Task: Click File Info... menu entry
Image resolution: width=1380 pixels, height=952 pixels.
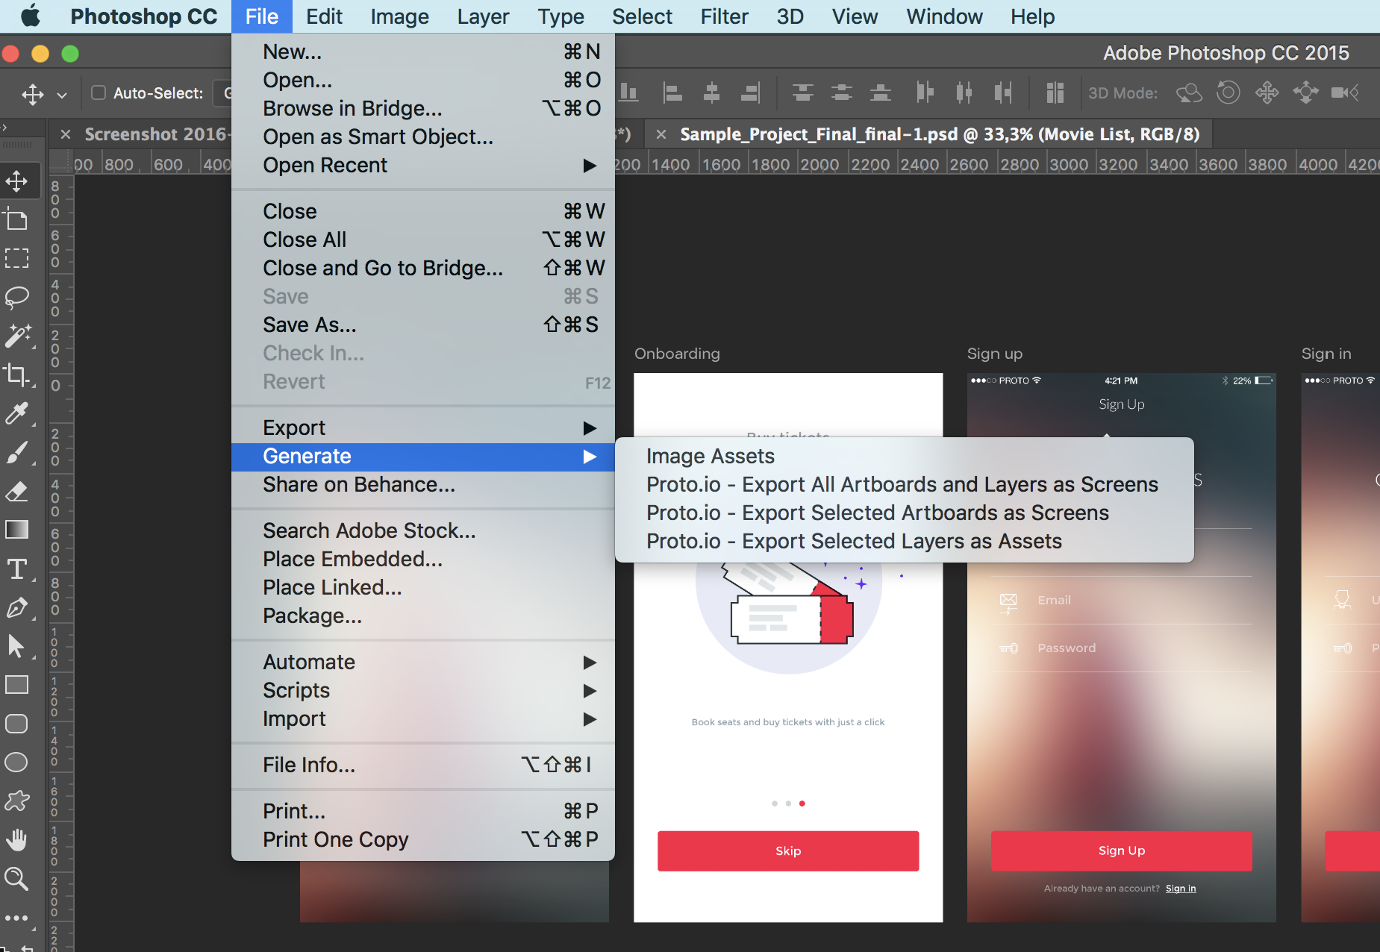Action: pyautogui.click(x=423, y=765)
